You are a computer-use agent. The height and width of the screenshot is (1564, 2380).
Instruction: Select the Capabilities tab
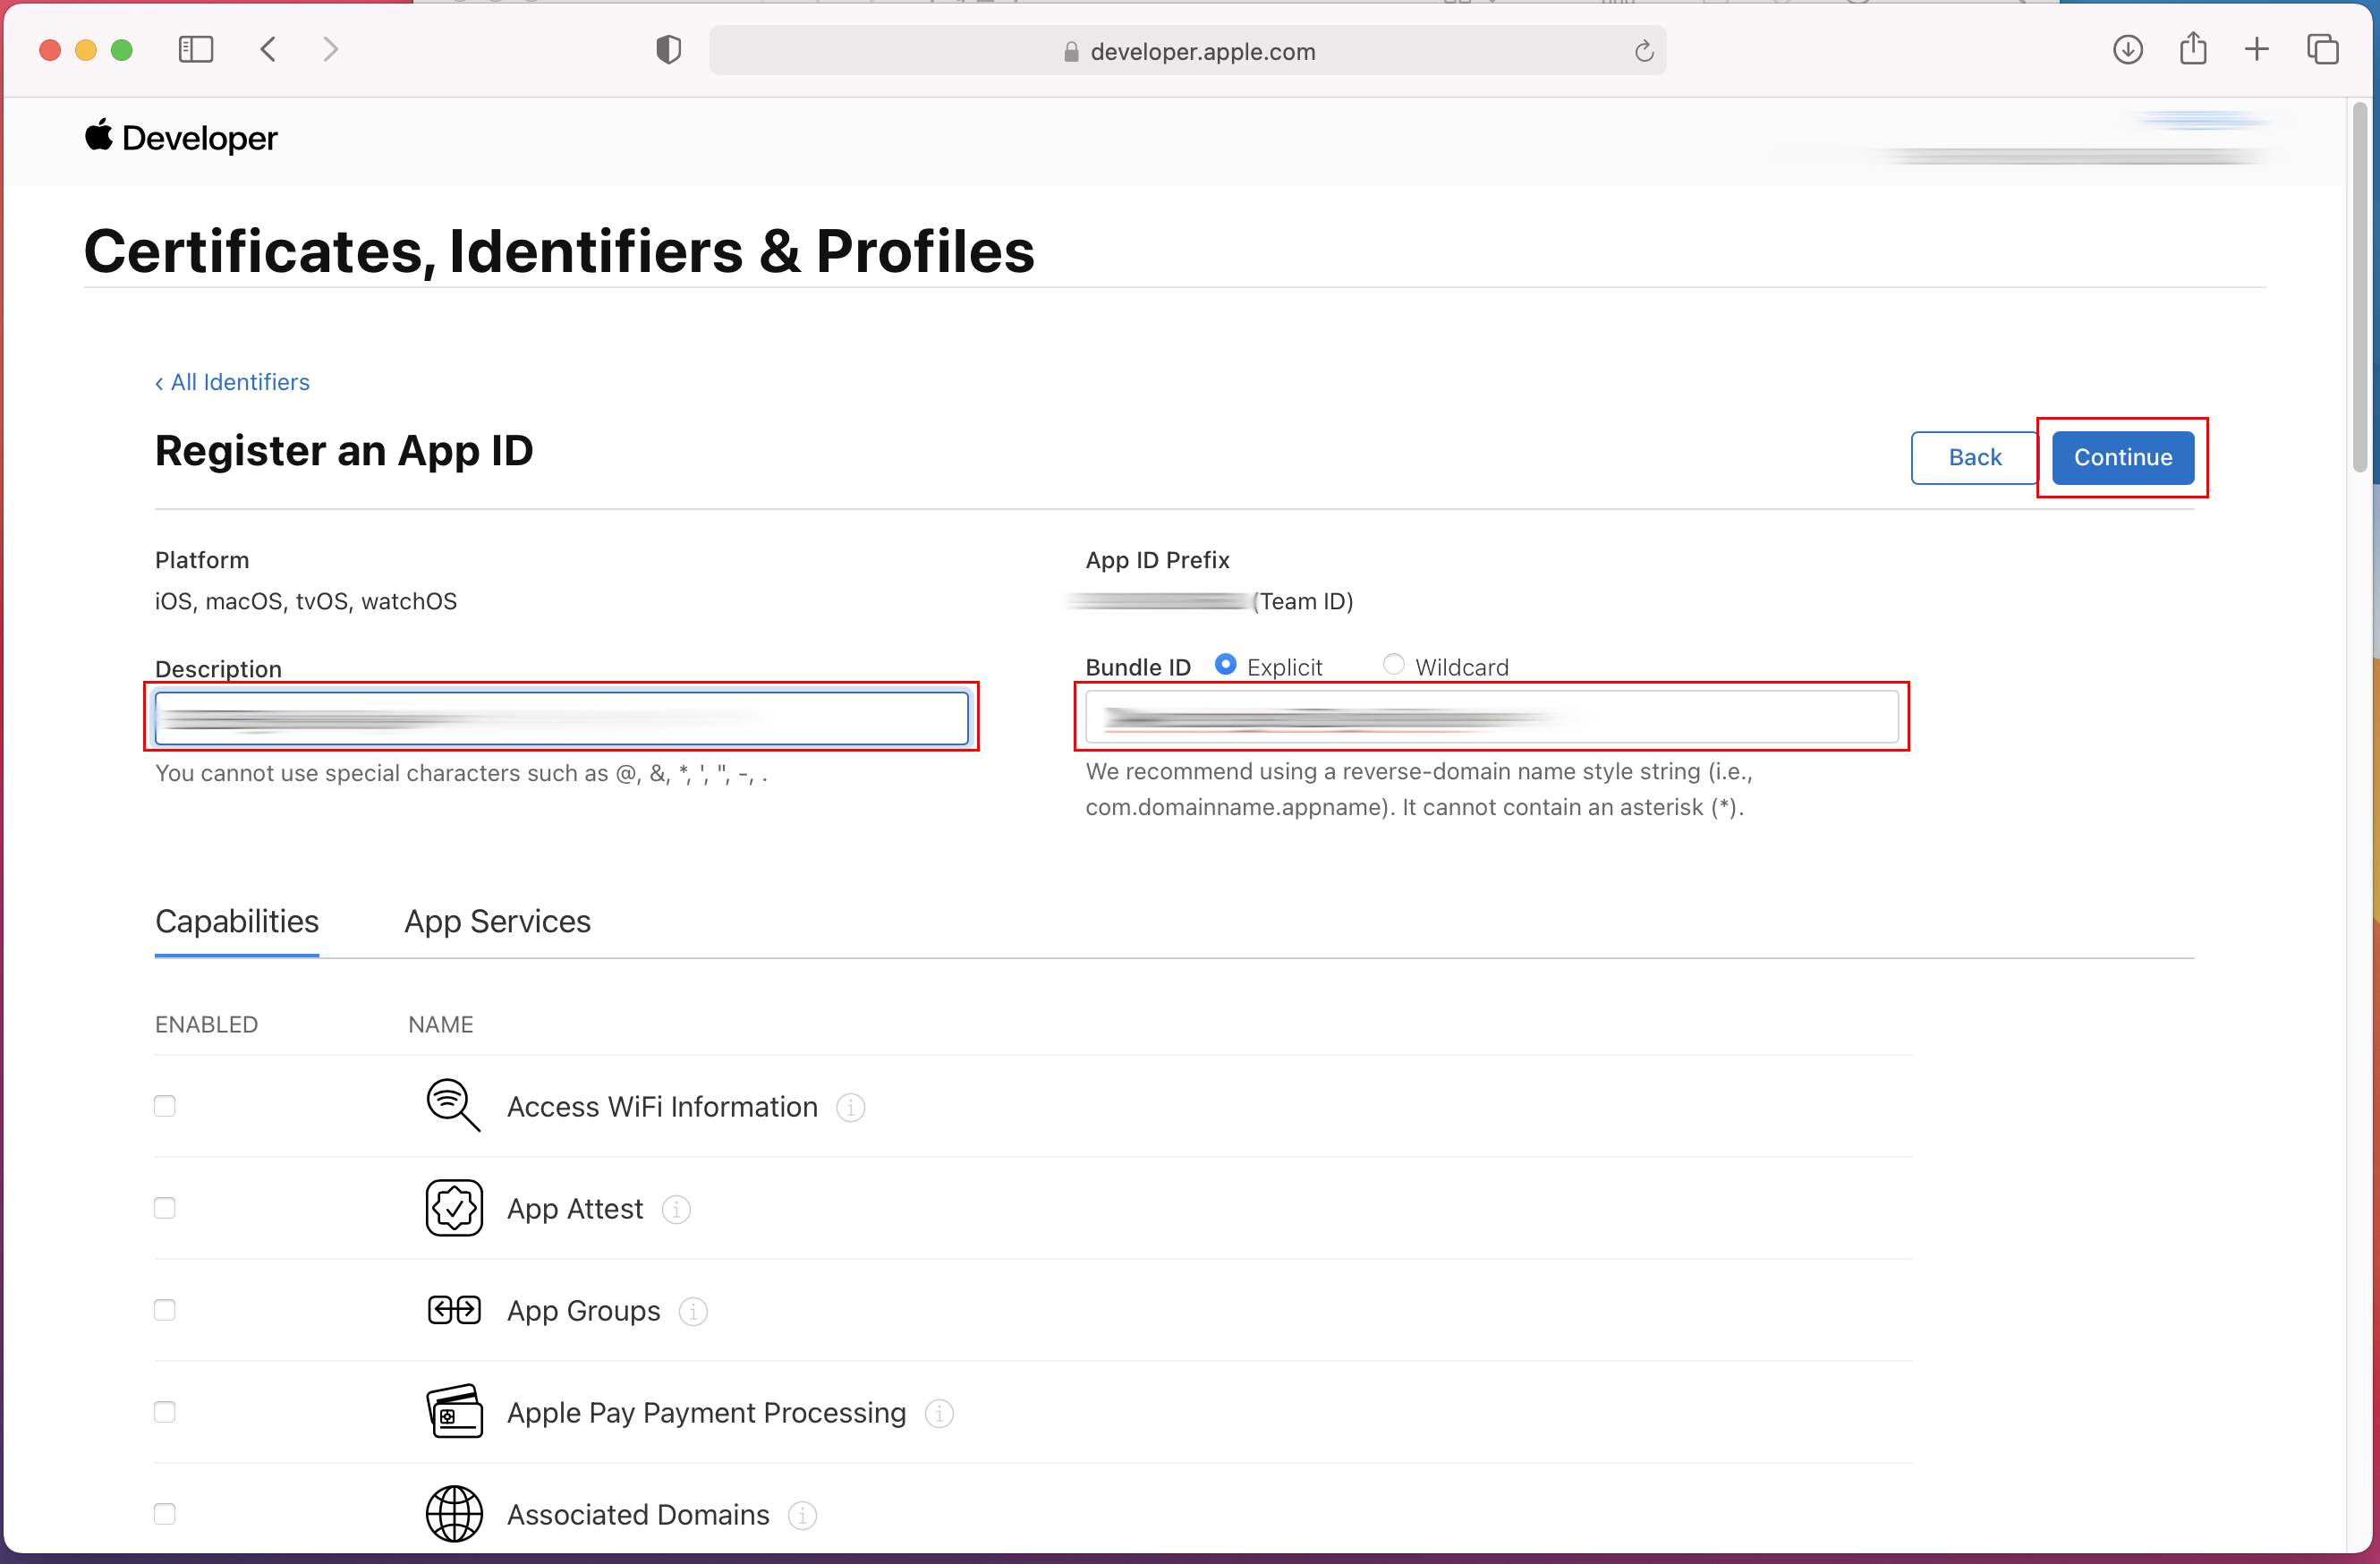237,921
